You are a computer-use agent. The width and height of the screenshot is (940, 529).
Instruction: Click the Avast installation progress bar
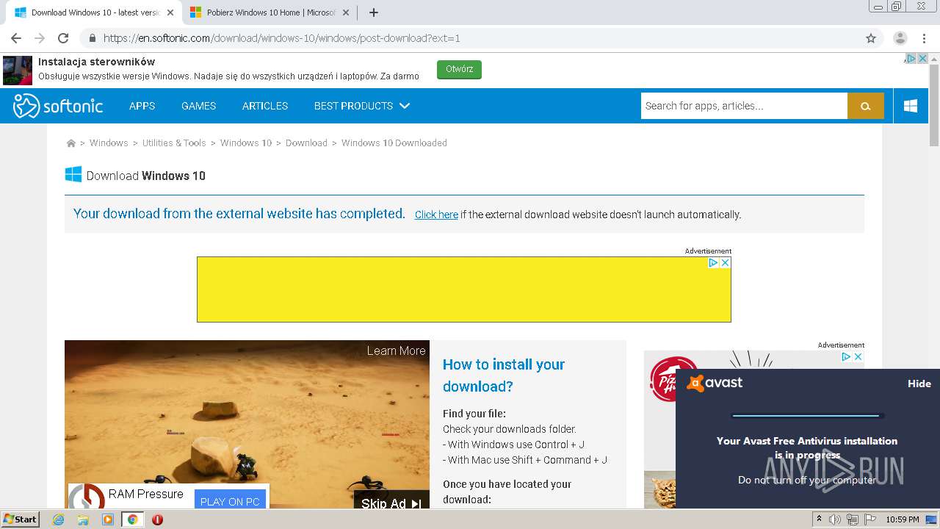coord(806,416)
